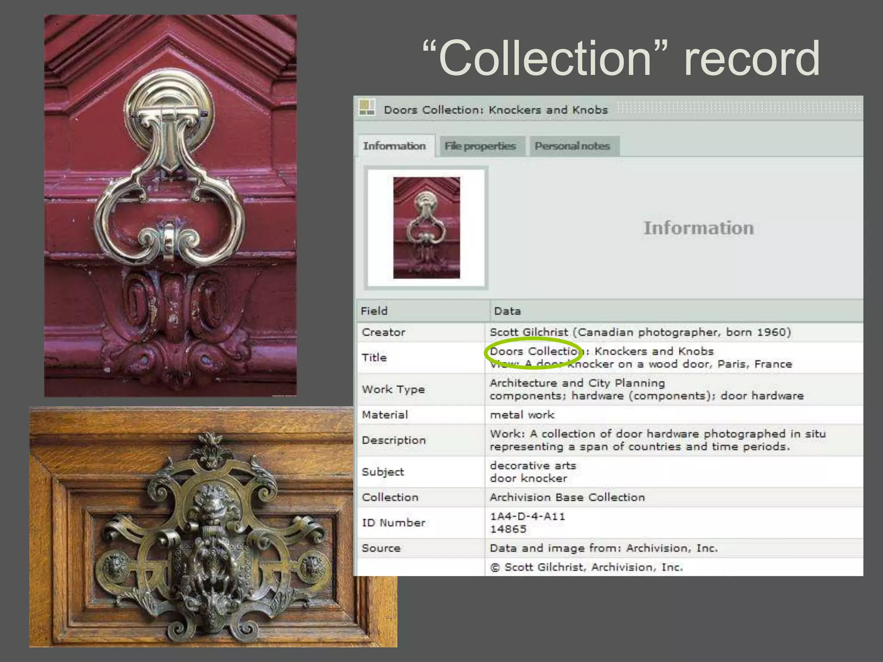The height and width of the screenshot is (662, 883).
Task: Select the Source field label
Action: pos(381,548)
